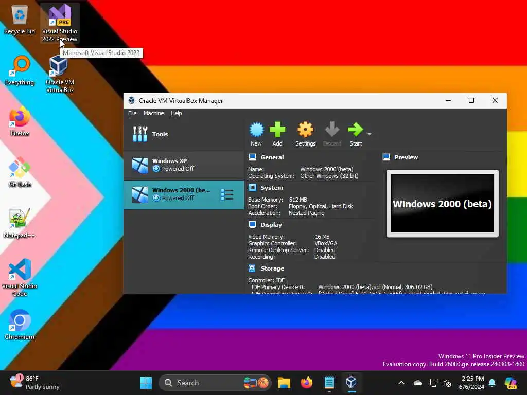
Task: Start the selected virtual machine
Action: [x=356, y=134]
